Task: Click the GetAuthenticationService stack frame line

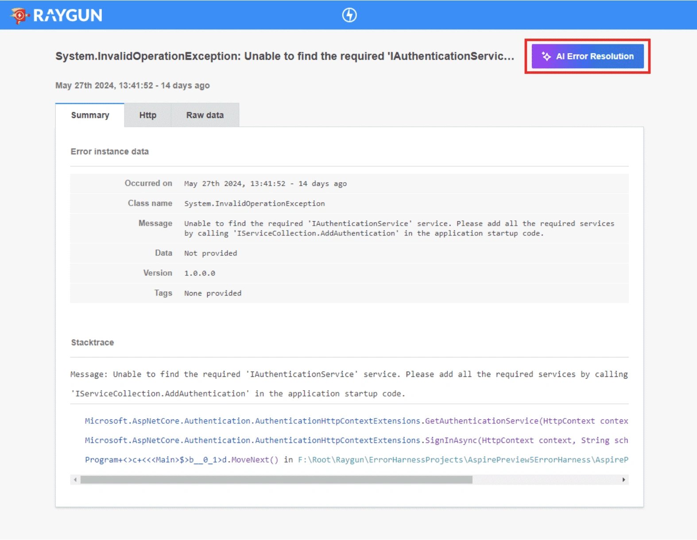Action: pyautogui.click(x=356, y=421)
